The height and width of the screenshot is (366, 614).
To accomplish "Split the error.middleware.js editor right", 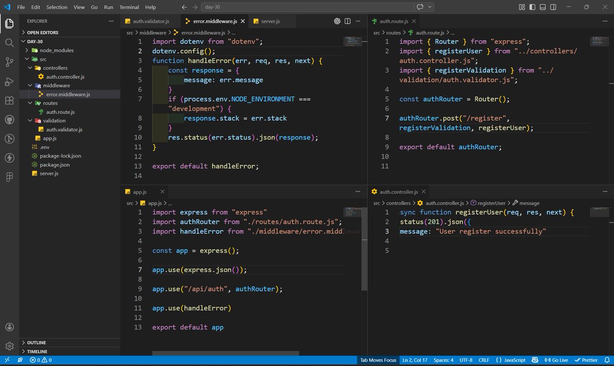I will tap(347, 21).
